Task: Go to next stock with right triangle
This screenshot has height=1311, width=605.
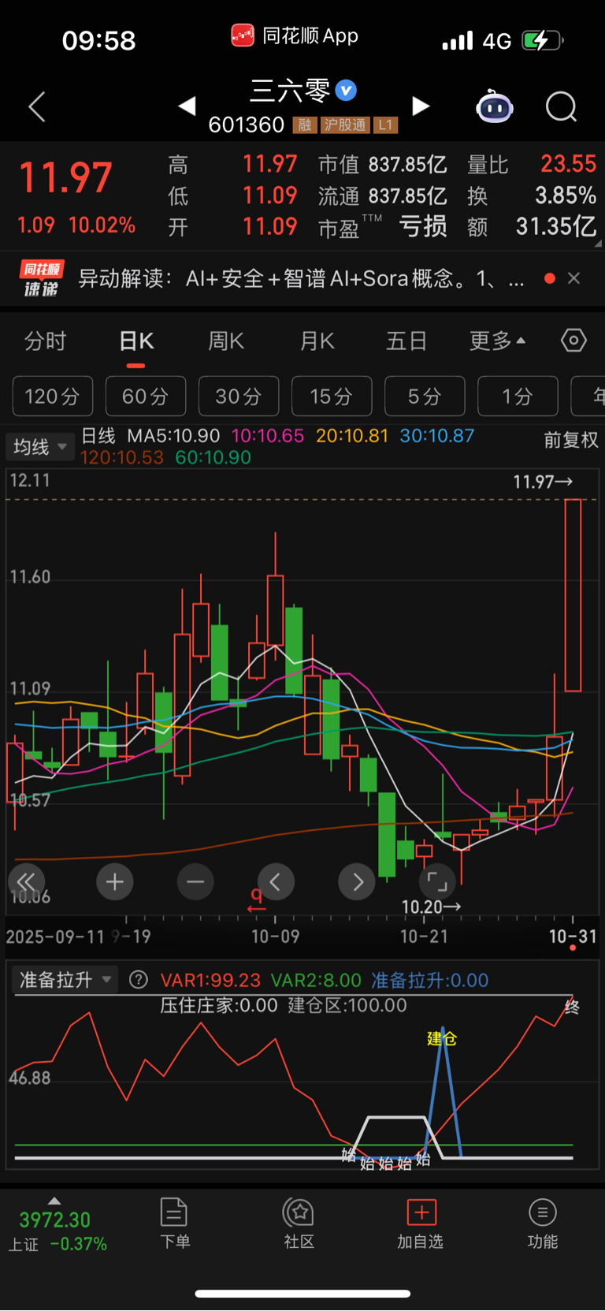Action: (421, 106)
